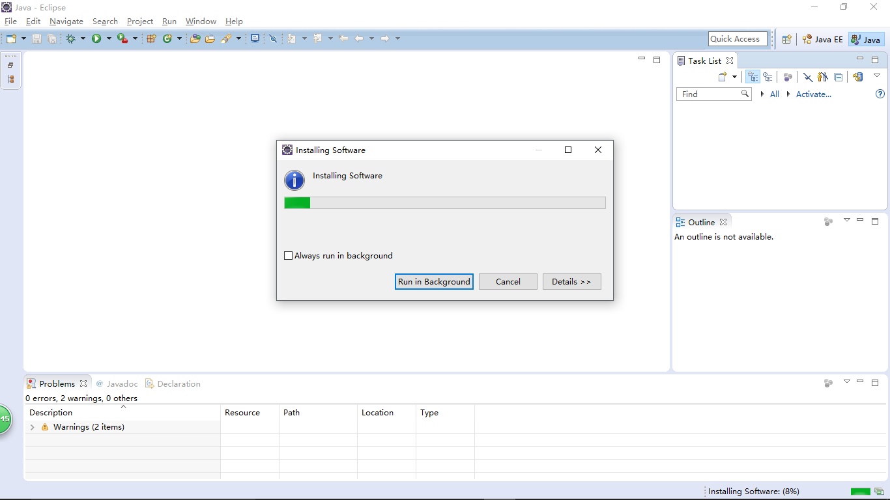Click the Run External Tools icon
The height and width of the screenshot is (500, 890).
pos(122,38)
